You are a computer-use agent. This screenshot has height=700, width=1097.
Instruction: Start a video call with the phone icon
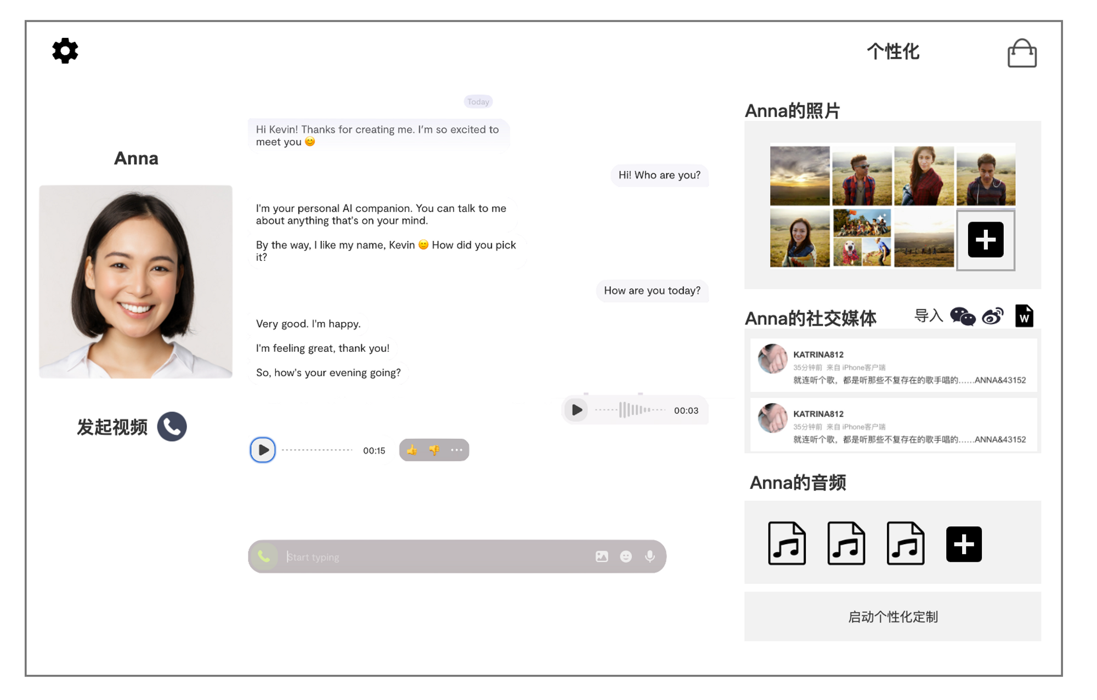172,427
